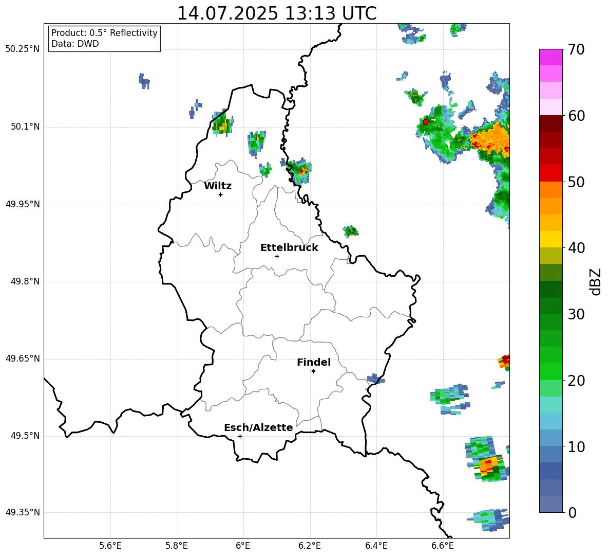Click the Wiltz cross marker
Screen dimensions: 608x556
pos(221,194)
